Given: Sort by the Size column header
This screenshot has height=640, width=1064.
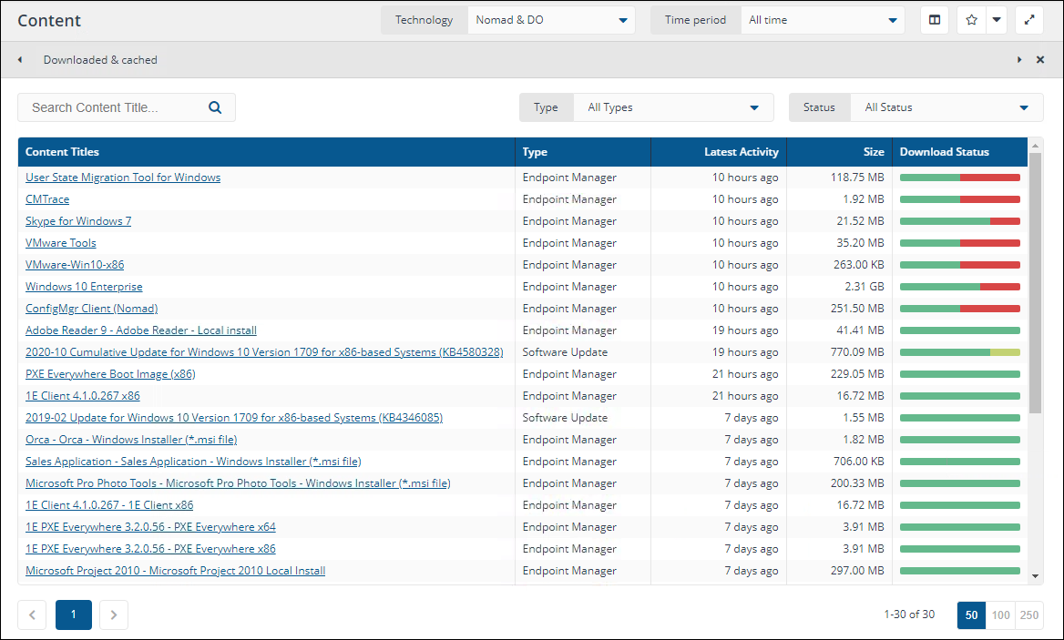Looking at the screenshot, I should click(874, 152).
